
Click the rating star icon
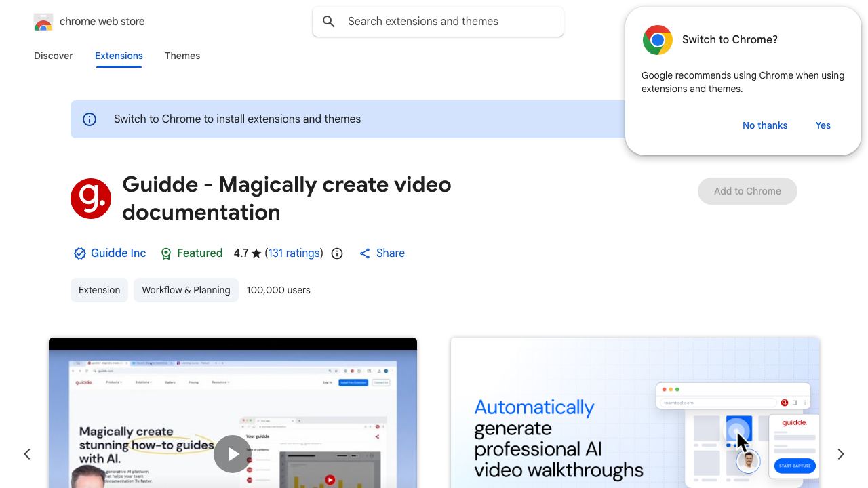[x=256, y=253]
